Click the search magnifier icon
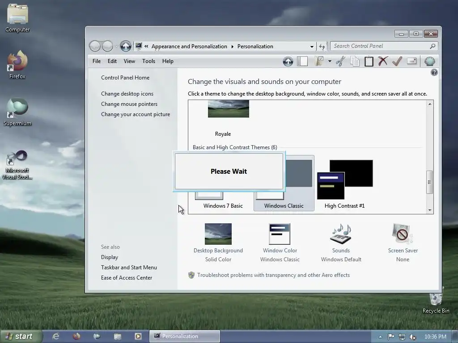The height and width of the screenshot is (343, 458). [x=433, y=46]
